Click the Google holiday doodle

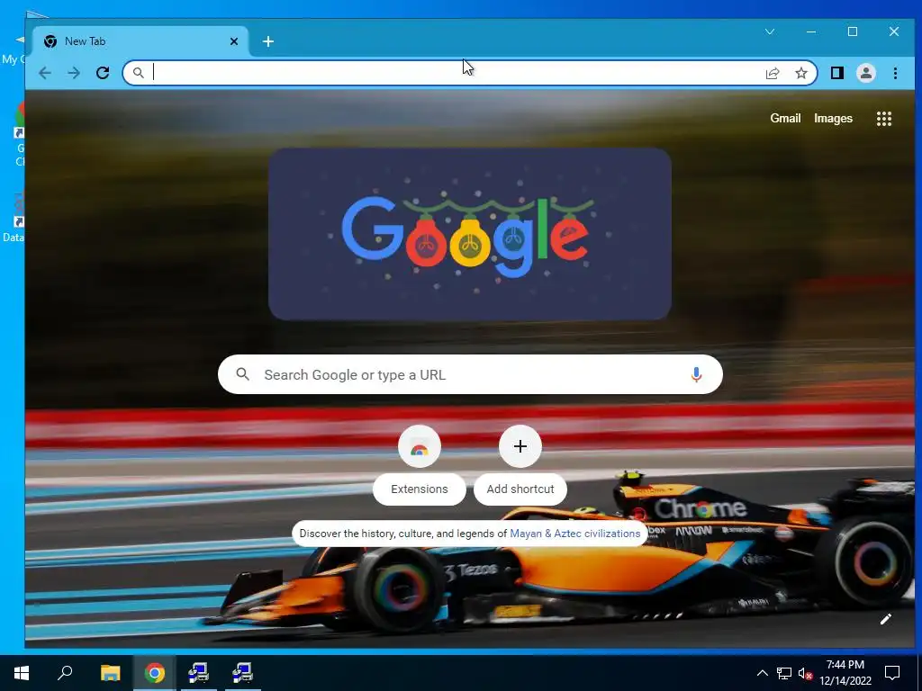click(x=470, y=234)
